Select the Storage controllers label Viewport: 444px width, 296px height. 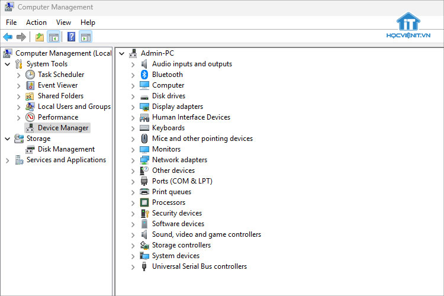(x=181, y=245)
